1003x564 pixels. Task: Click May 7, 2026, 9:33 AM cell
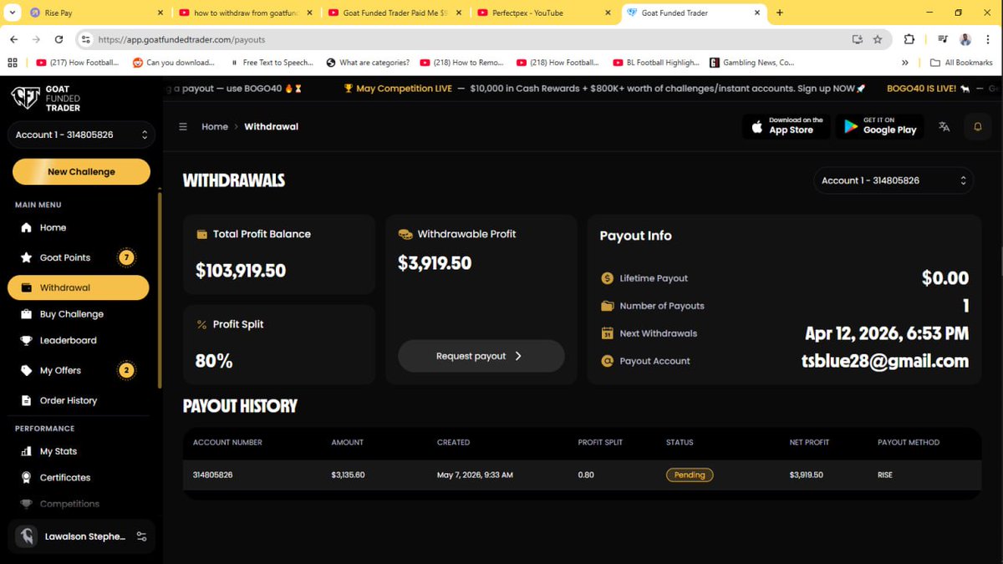click(475, 475)
